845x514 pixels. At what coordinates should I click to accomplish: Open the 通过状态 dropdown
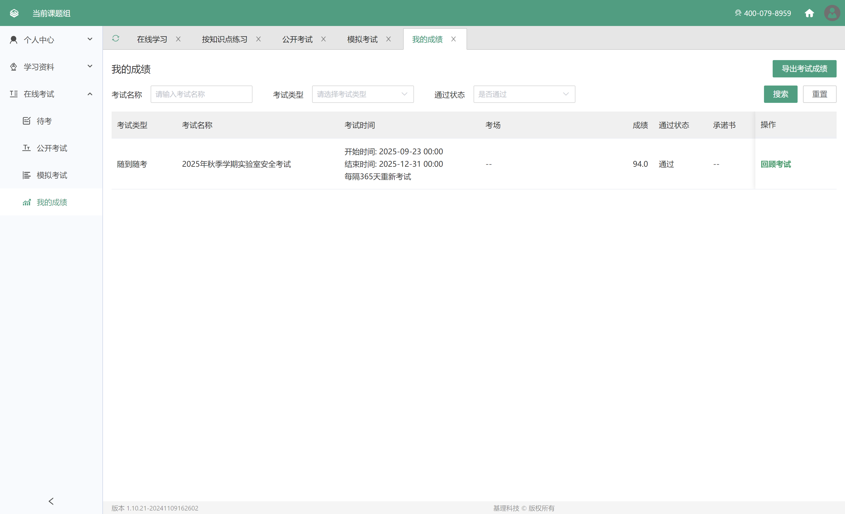pyautogui.click(x=524, y=94)
